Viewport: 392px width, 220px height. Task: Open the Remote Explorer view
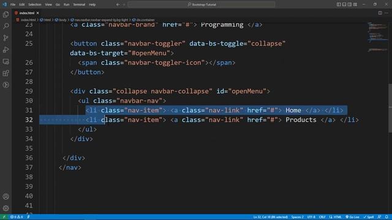coord(6,61)
